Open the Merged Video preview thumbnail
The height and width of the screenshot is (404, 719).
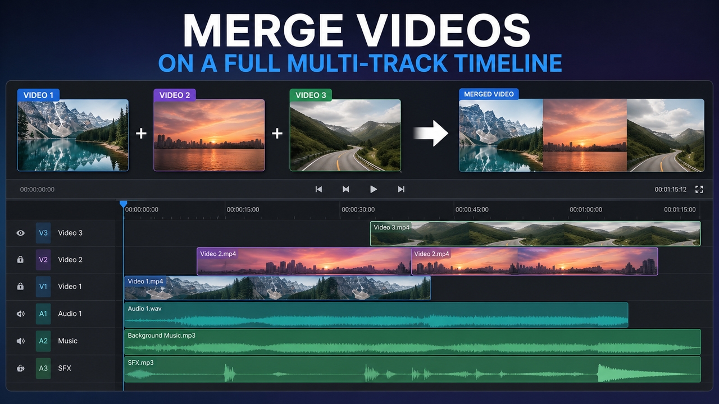581,135
